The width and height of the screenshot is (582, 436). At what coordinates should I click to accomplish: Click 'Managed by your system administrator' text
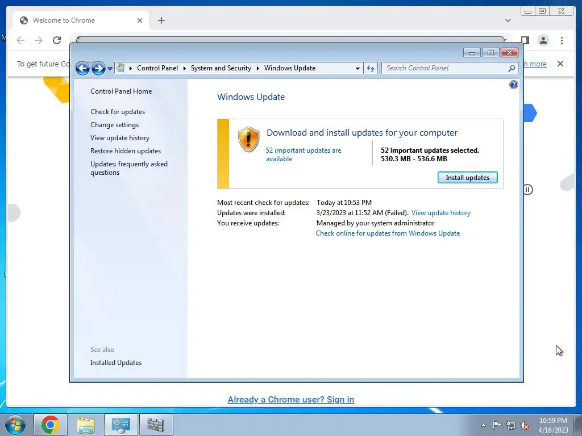pos(375,223)
